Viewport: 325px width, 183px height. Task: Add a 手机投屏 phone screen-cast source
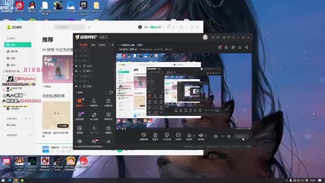[167, 137]
